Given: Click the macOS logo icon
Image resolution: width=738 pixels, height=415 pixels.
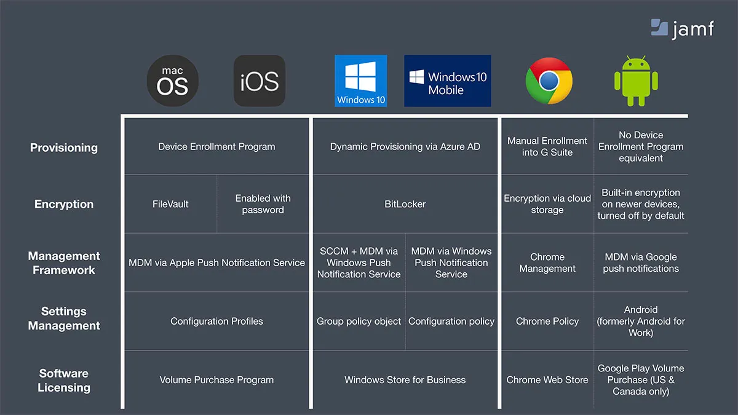Looking at the screenshot, I should (x=173, y=81).
